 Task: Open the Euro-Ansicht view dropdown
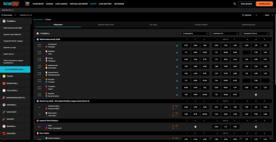(x=9, y=15)
